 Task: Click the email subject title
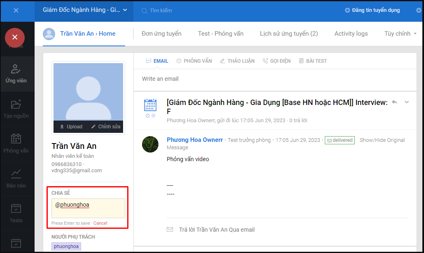[277, 107]
